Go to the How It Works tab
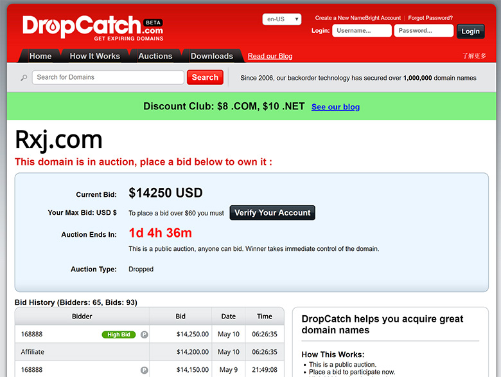Screen dimensions: 501x377 click(x=95, y=56)
